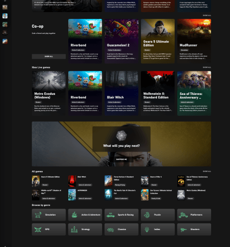
Task: Click the Action & adventure tag under ASTRONEER
Action: coord(85,199)
